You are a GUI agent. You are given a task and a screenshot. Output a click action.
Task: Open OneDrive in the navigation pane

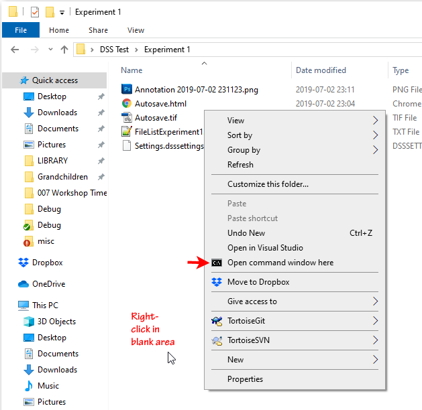[50, 284]
